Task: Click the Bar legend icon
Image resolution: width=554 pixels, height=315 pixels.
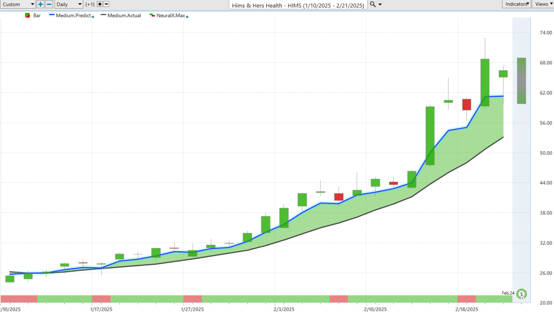Action: (28, 16)
